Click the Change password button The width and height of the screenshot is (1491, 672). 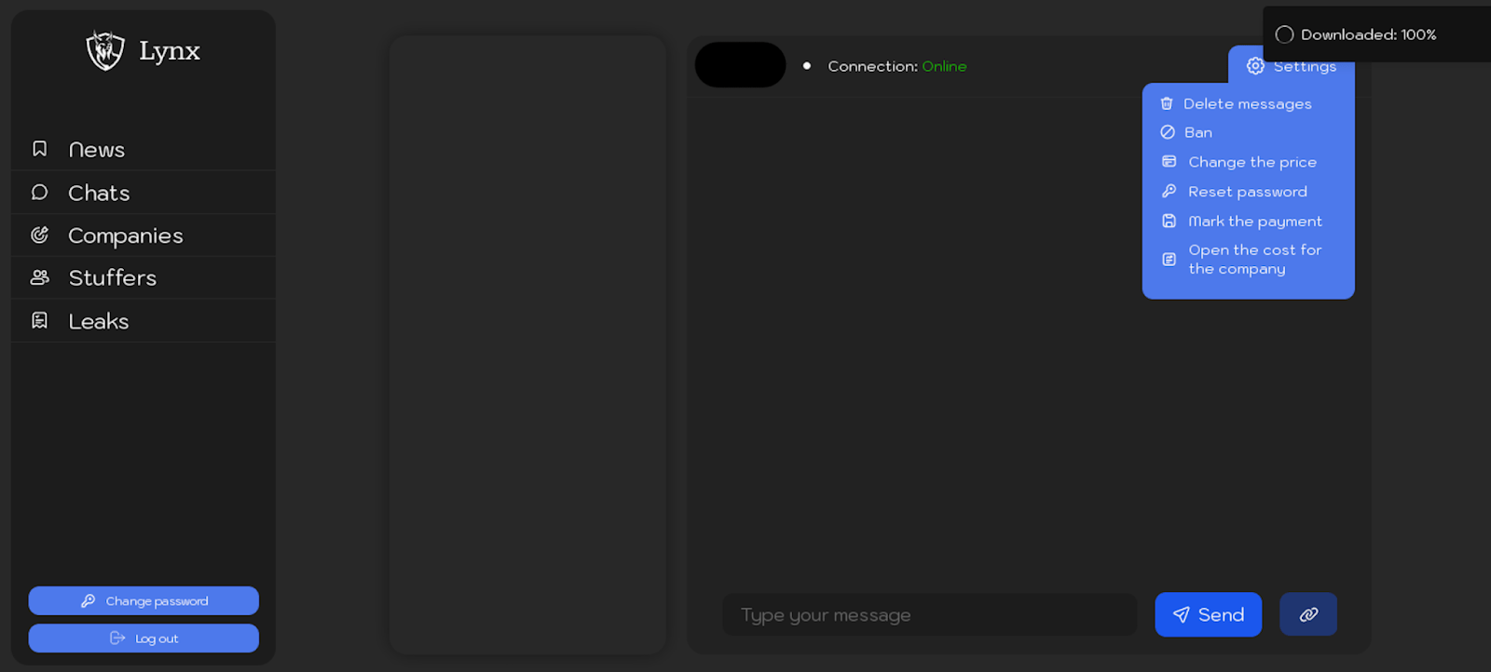(144, 600)
